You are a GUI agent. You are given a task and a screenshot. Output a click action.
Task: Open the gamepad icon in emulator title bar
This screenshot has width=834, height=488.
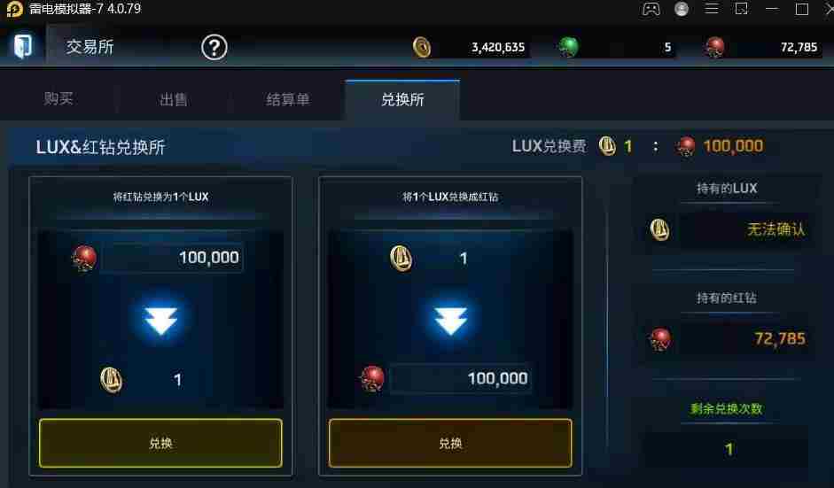(651, 9)
